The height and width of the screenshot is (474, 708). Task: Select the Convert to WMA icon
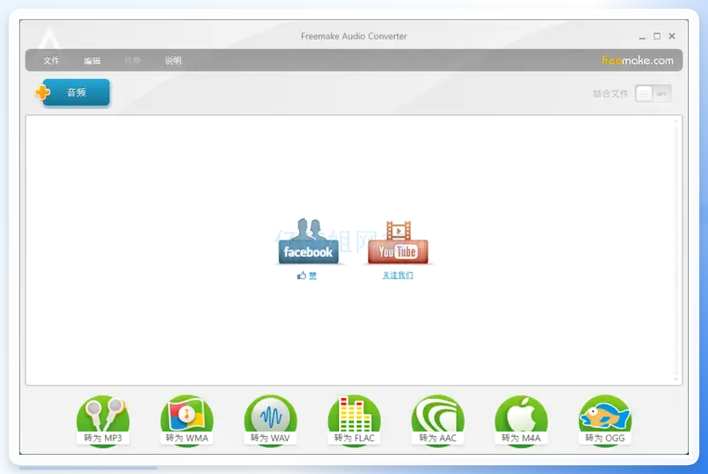pyautogui.click(x=187, y=421)
